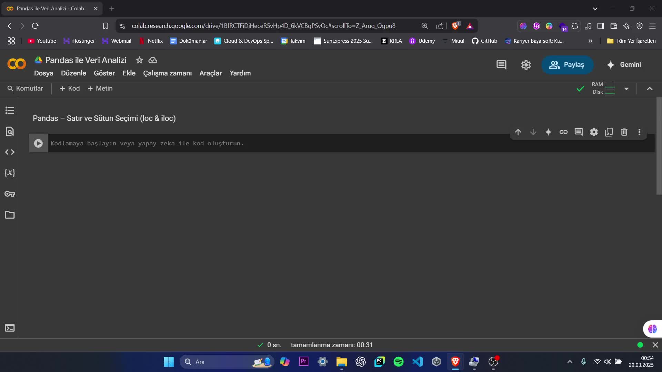The width and height of the screenshot is (662, 372).
Task: Bookmark this page in address bar
Action: click(106, 26)
